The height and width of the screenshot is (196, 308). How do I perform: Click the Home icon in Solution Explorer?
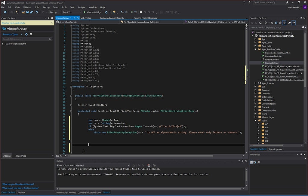click(x=260, y=23)
